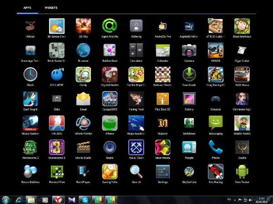
Task: Open the Search magnifier app
Action: 136,171
